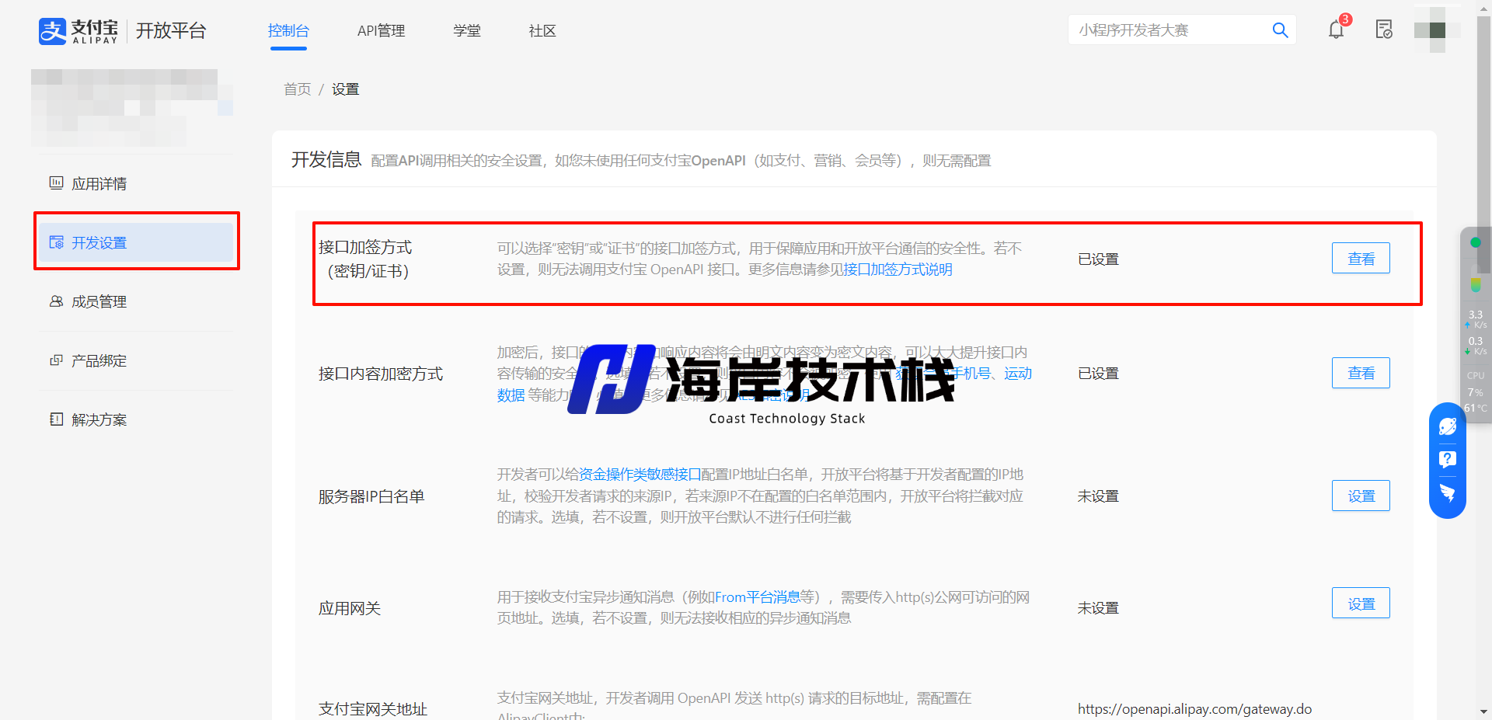Open the planet chat icon in floating bar
The height and width of the screenshot is (720, 1492).
click(x=1448, y=426)
